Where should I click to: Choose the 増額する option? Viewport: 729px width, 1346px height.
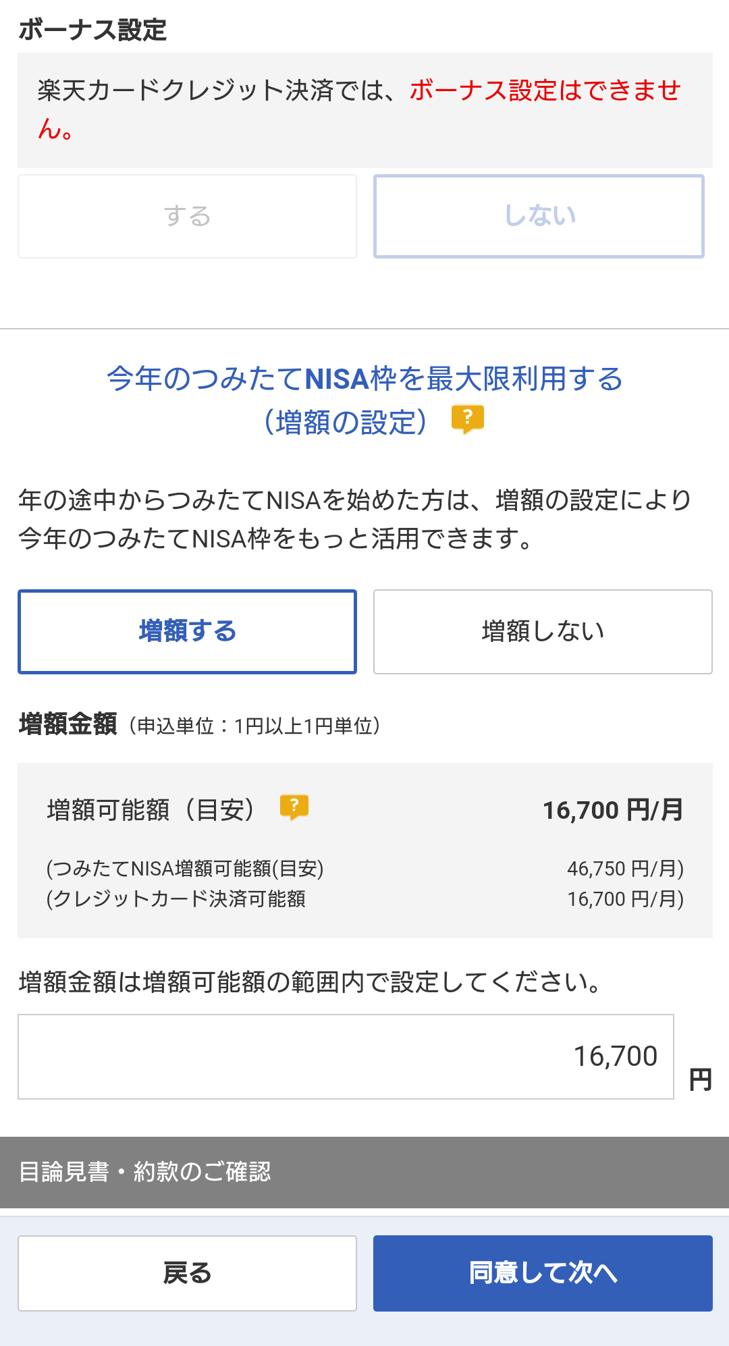(187, 632)
